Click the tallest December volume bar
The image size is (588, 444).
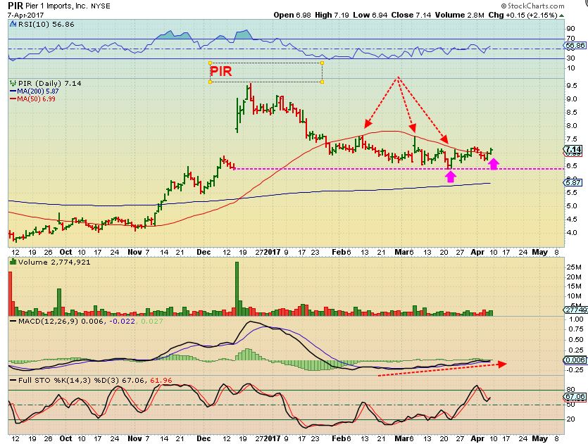237,288
